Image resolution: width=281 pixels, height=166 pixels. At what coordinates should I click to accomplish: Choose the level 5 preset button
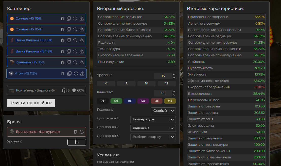click(126, 84)
